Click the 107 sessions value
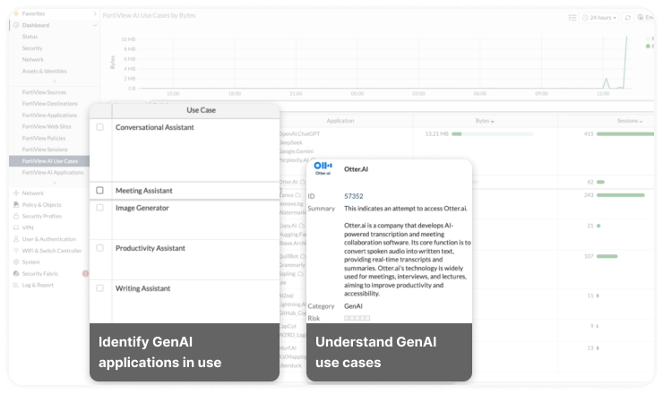 pyautogui.click(x=589, y=256)
